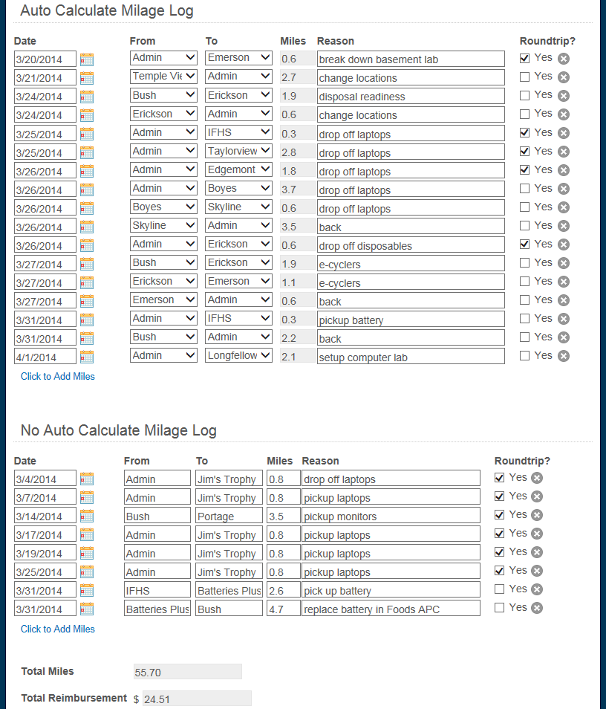This screenshot has height=709, width=606.
Task: Uncheck roundtrip for Admin to Edgemont row
Action: [x=524, y=169]
